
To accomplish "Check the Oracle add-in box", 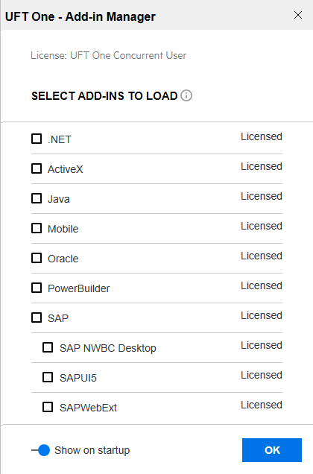I will [x=37, y=258].
